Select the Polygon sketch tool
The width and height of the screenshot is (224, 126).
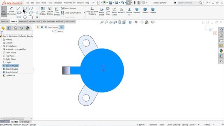point(25,17)
